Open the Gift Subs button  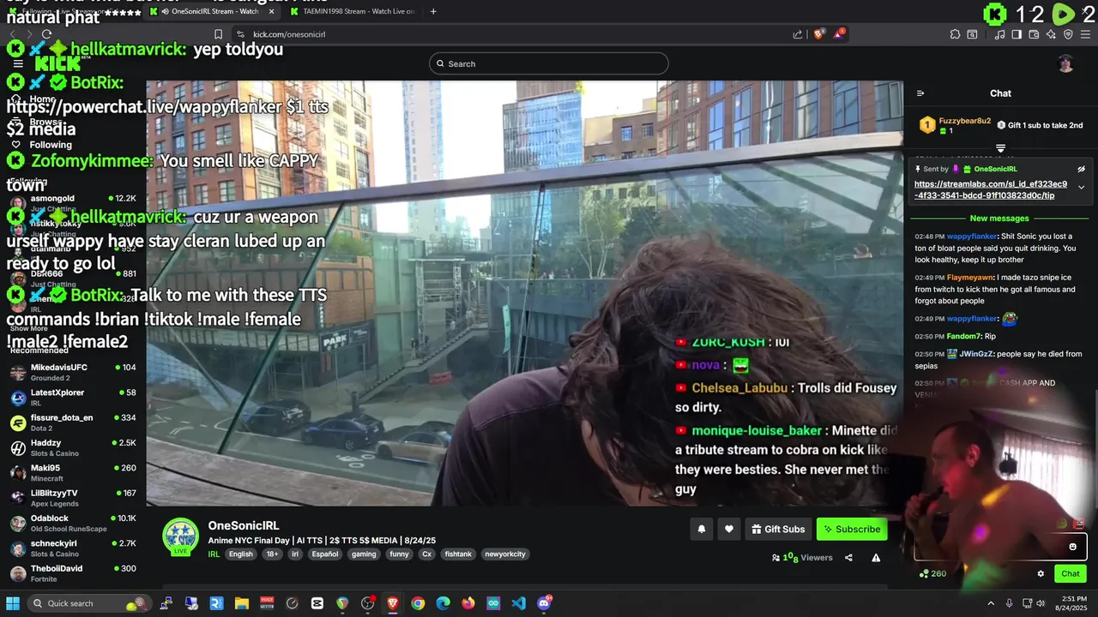pyautogui.click(x=778, y=530)
